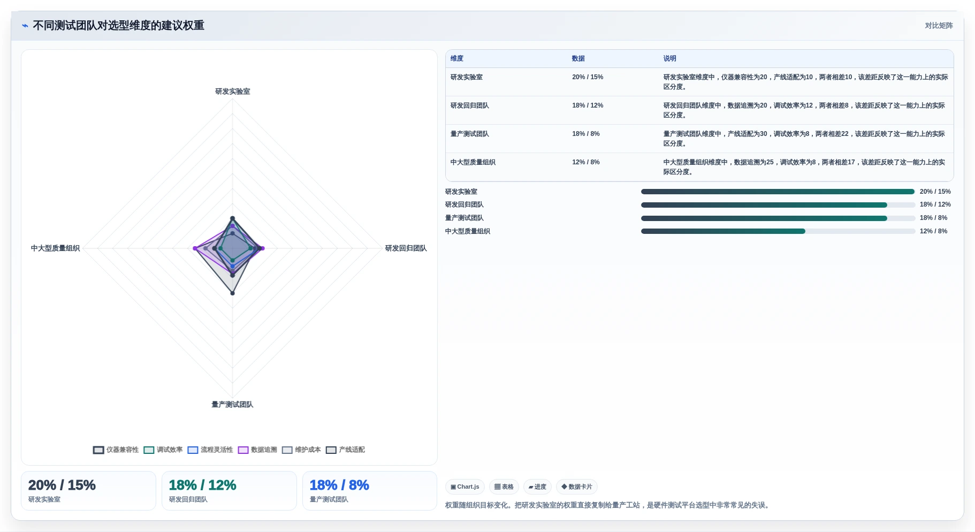Click the 20% / 15% value in table

coord(588,77)
